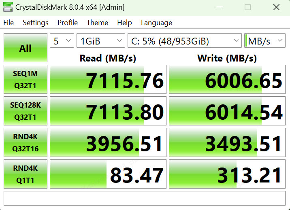The width and height of the screenshot is (290, 210).
Task: Change the MB/s unit dropdown
Action: tap(264, 41)
